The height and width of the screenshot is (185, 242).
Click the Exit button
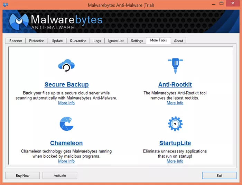(219, 176)
